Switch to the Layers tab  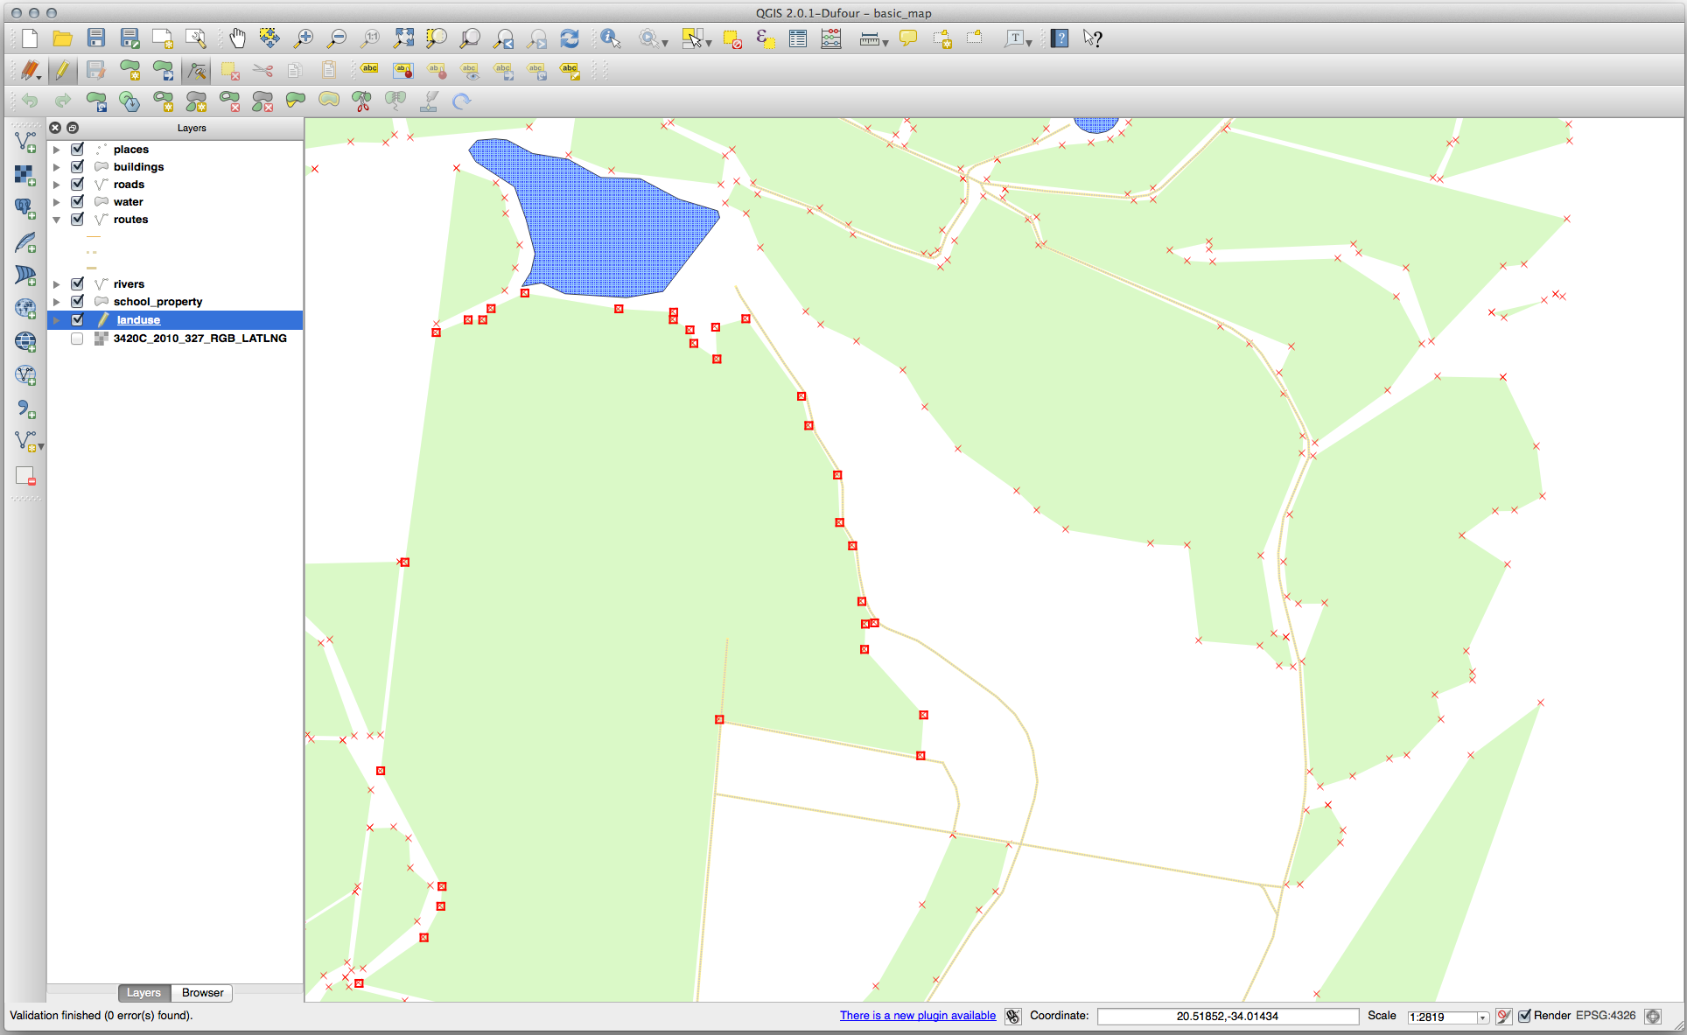pyautogui.click(x=143, y=992)
